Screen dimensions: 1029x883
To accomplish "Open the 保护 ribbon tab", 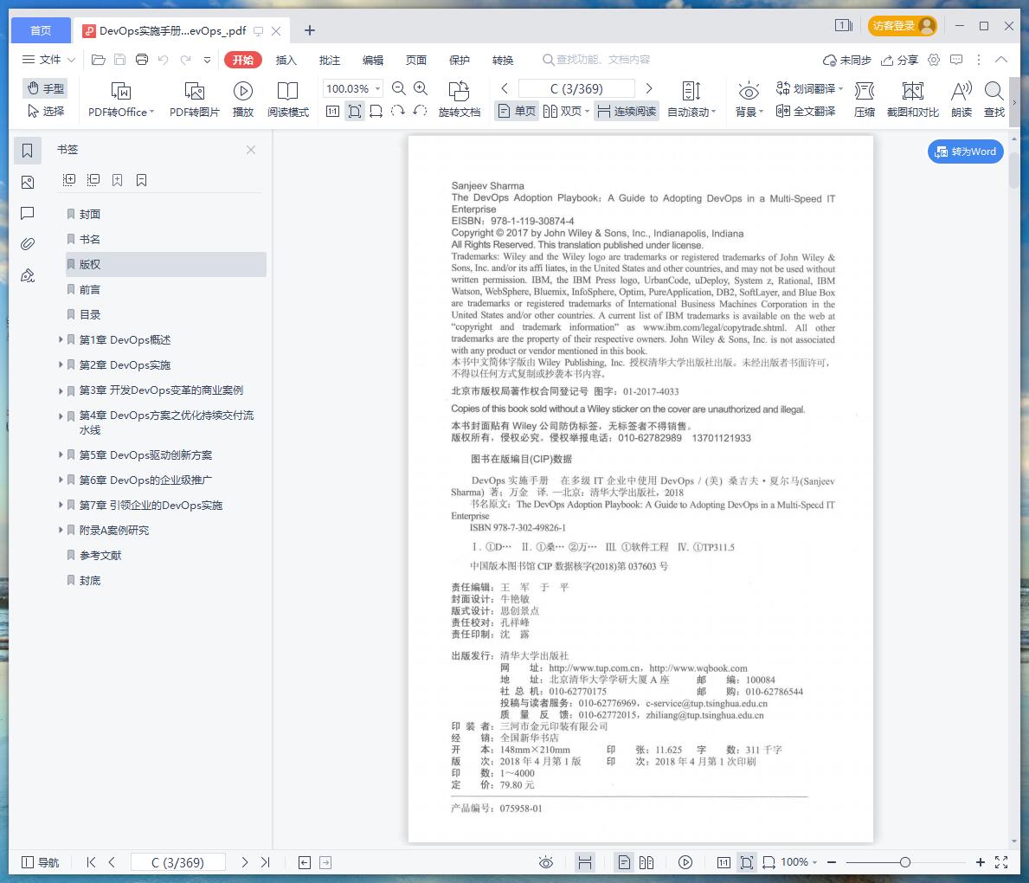I will pos(460,60).
